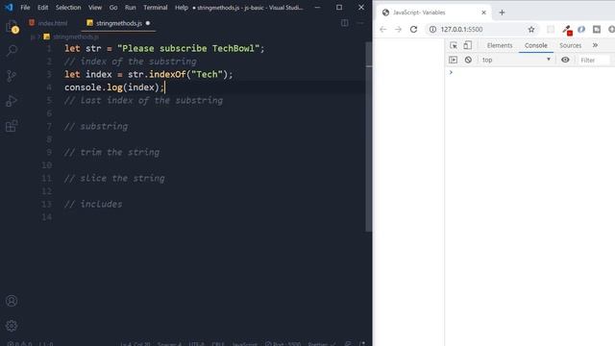Open the Search view in activity bar
Image resolution: width=615 pixels, height=346 pixels.
point(12,50)
